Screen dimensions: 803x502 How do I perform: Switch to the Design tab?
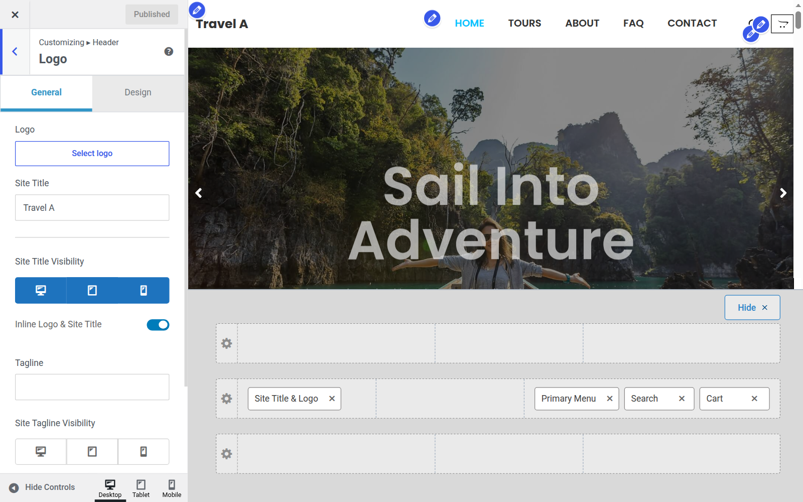138,92
